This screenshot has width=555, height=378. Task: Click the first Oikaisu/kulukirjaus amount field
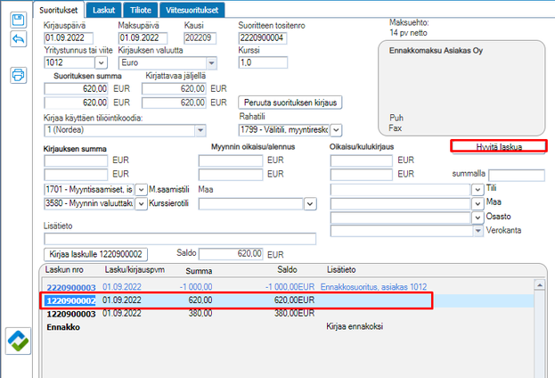click(x=362, y=160)
